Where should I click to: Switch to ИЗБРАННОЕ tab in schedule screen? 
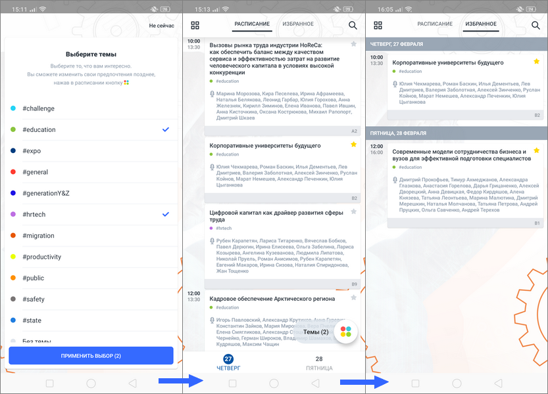298,24
